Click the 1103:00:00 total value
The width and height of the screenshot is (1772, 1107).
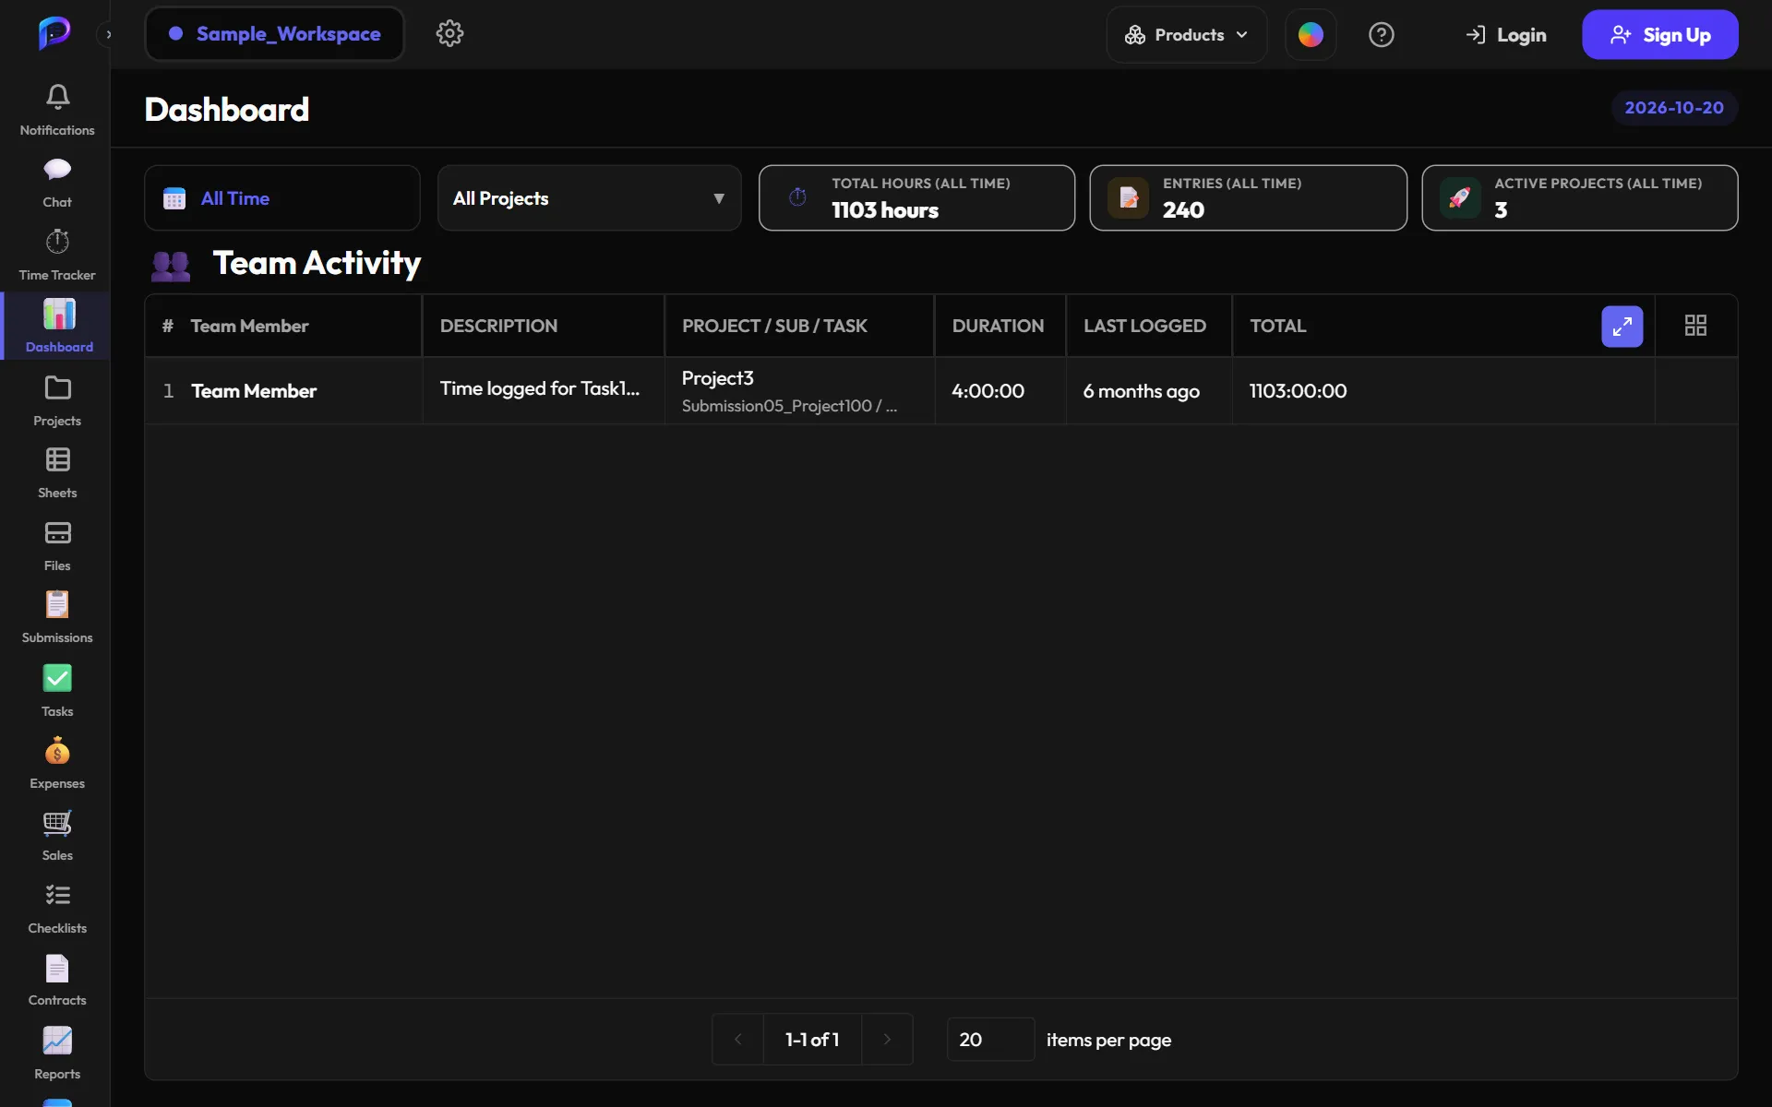(x=1298, y=391)
